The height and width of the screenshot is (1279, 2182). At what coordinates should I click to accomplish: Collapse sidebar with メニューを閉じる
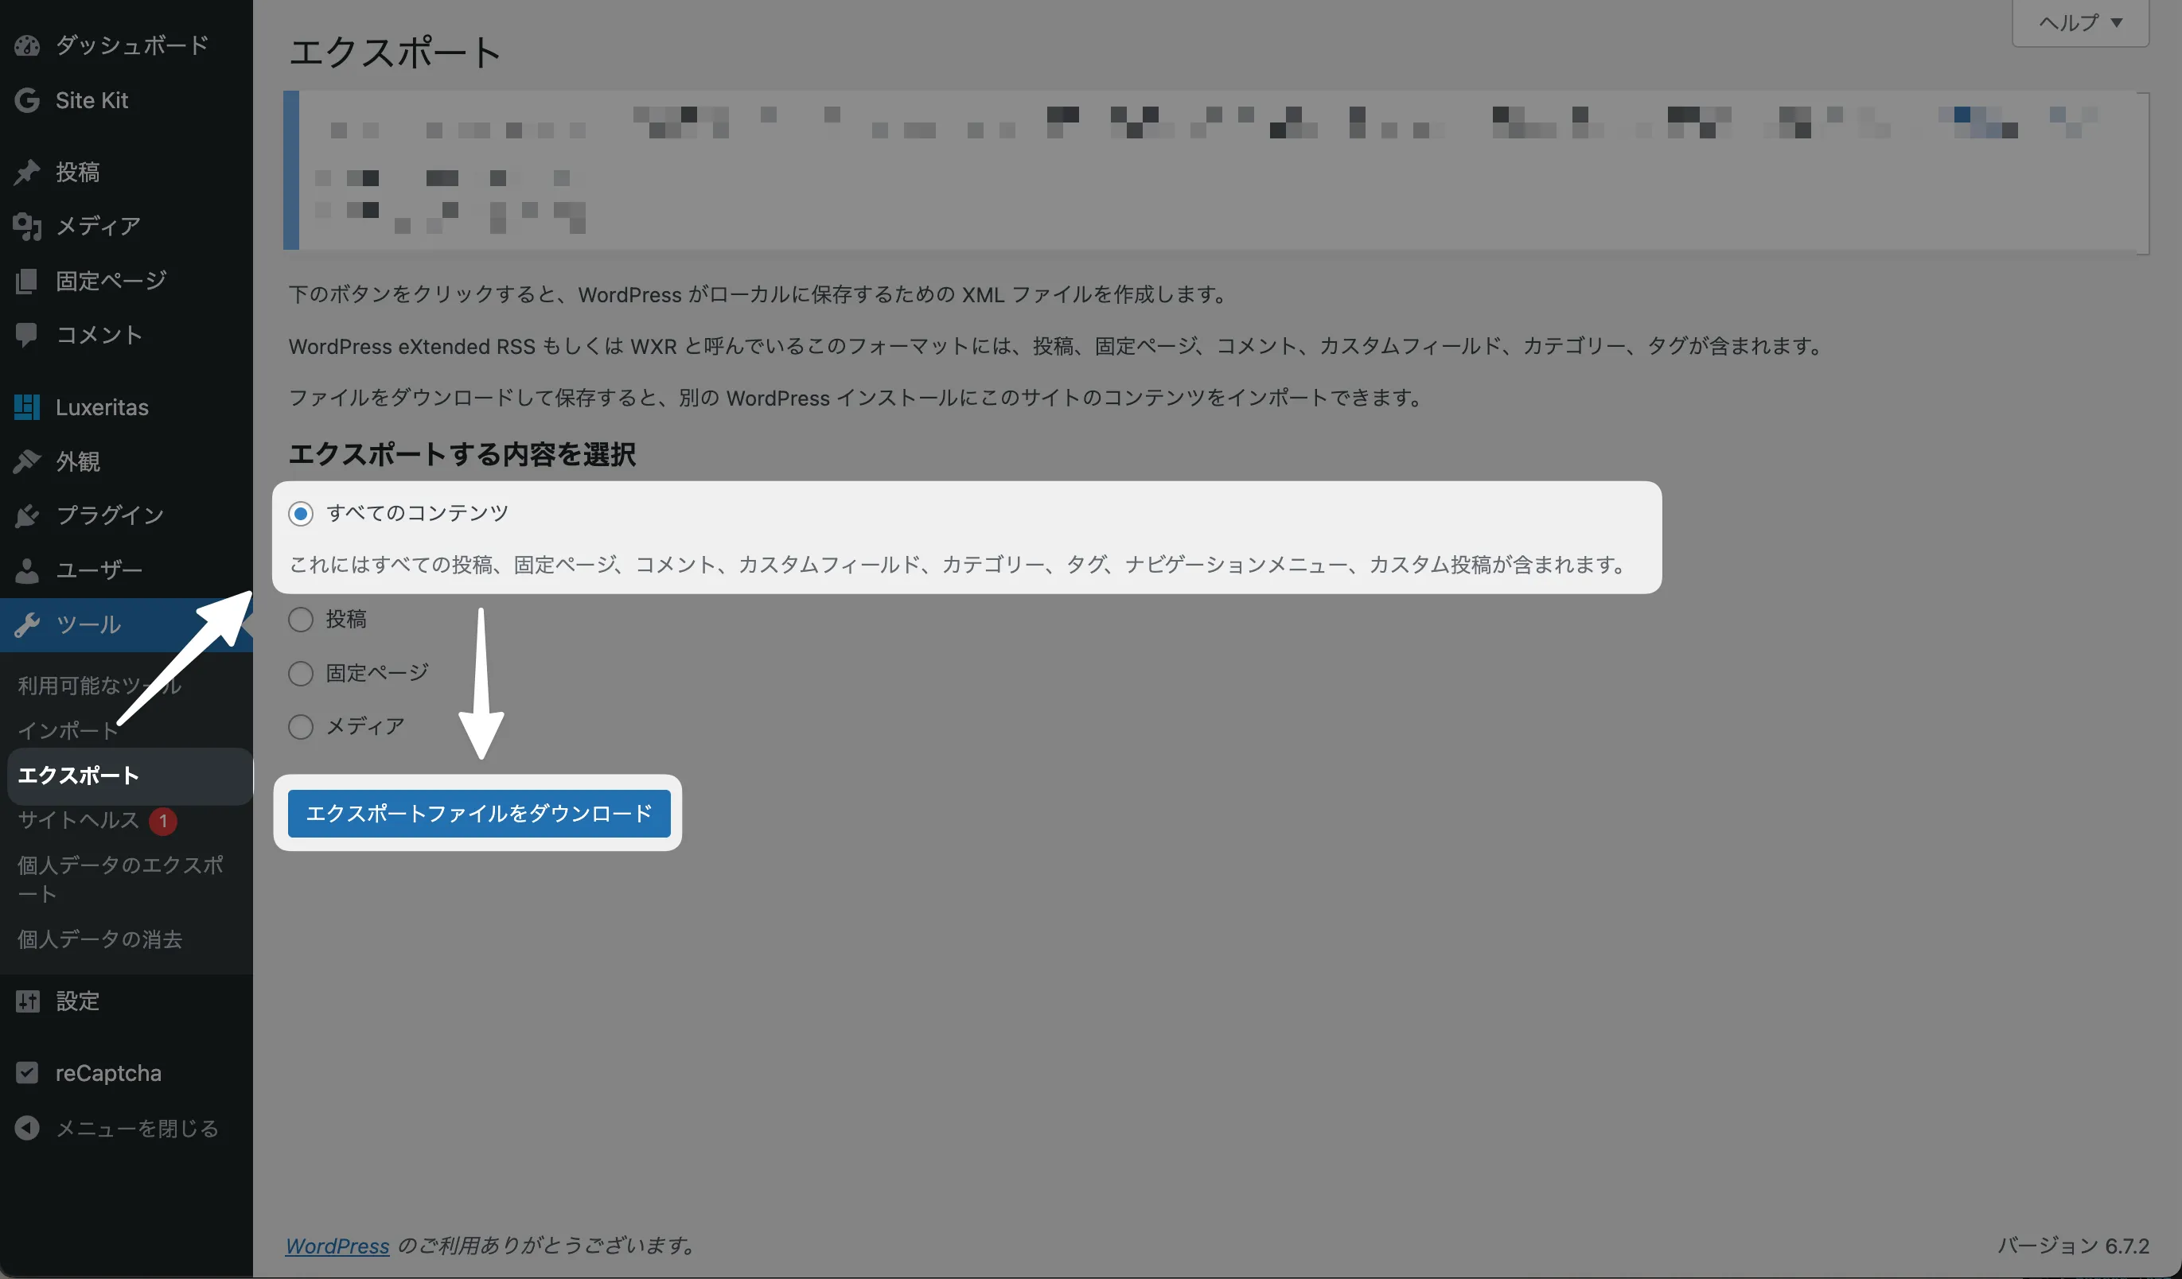tap(136, 1129)
